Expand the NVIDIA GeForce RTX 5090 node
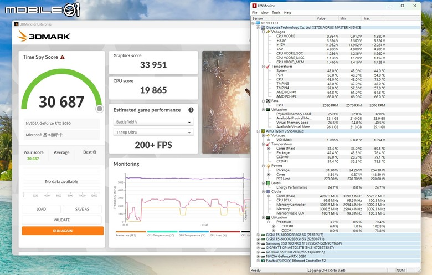Image resolution: width=432 pixels, height=275 pixels. [258, 257]
